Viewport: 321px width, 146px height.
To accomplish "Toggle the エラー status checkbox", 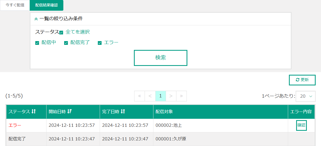I will (x=100, y=43).
